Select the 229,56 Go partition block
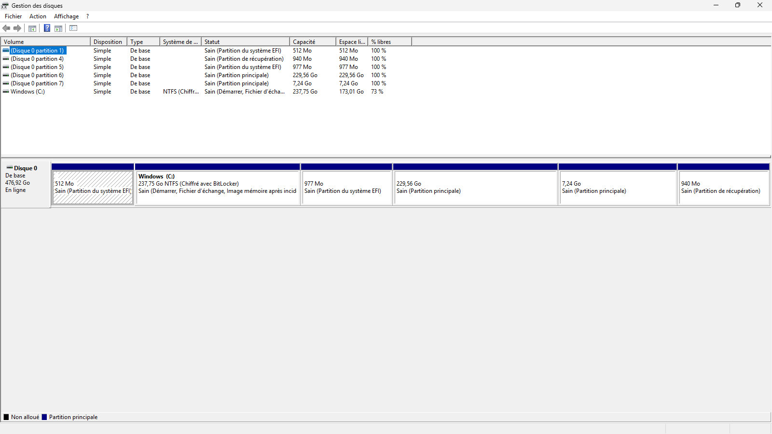Screen dimensions: 772x434 475,188
